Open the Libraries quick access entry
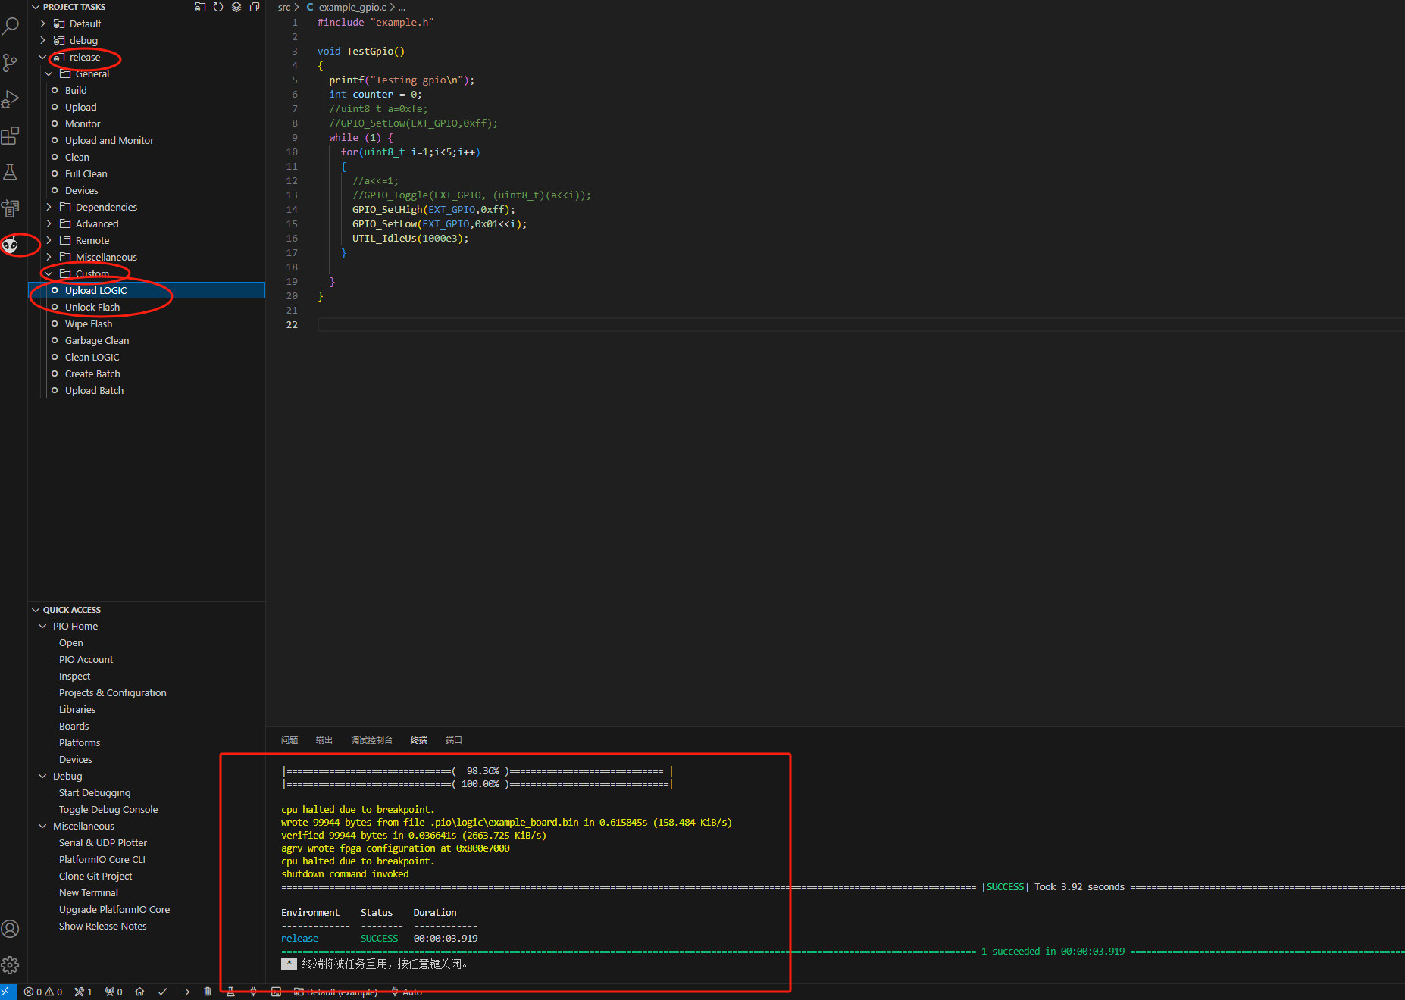 click(x=77, y=710)
